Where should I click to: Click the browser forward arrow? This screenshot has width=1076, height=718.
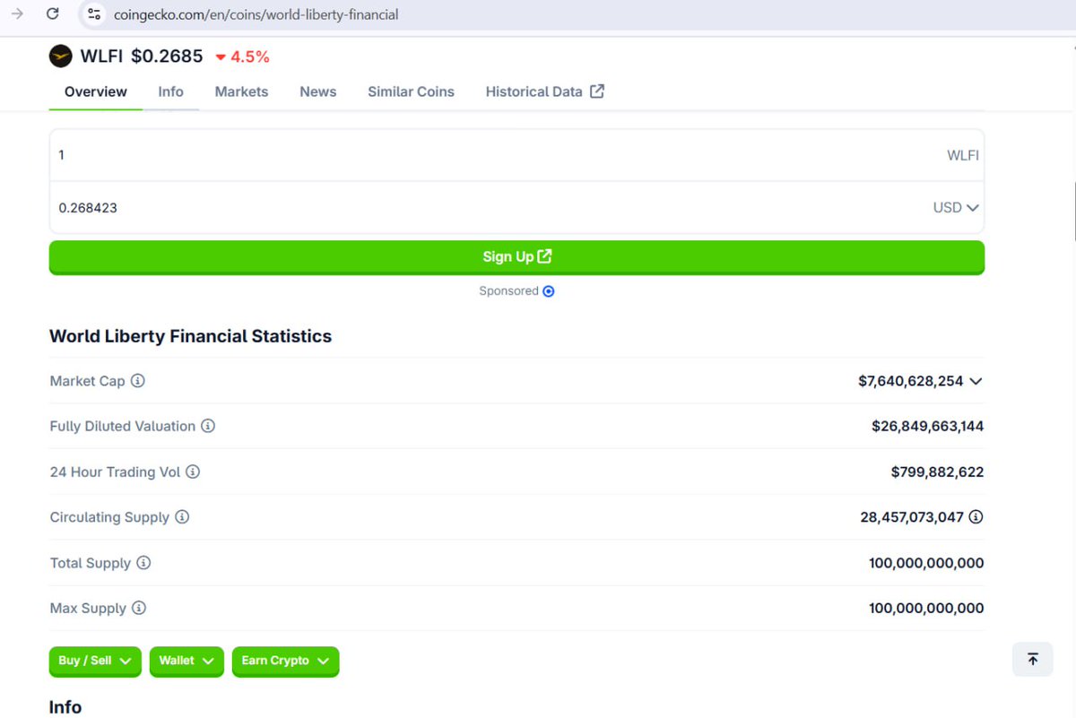click(x=17, y=14)
